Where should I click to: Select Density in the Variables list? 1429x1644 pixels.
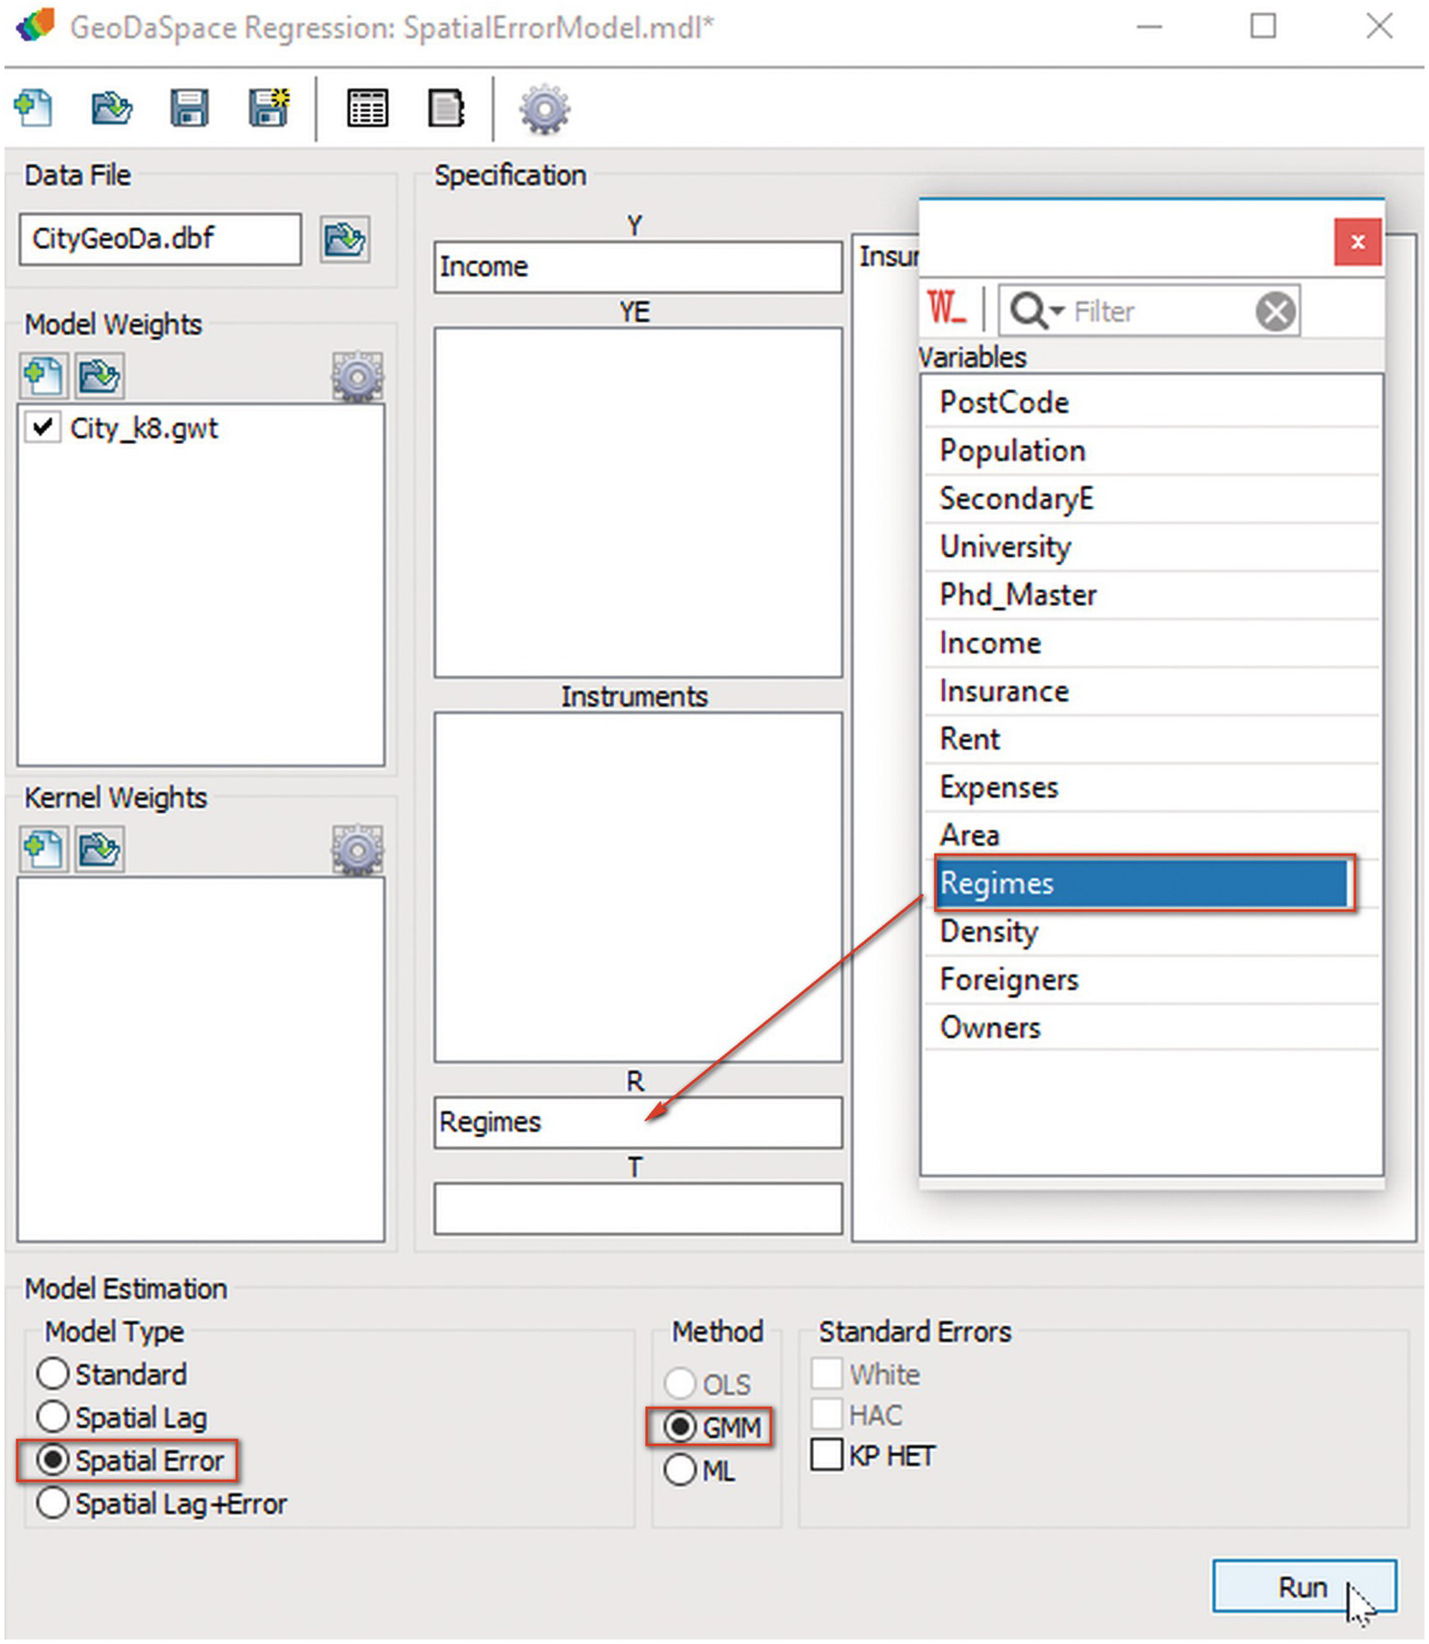tap(1152, 932)
